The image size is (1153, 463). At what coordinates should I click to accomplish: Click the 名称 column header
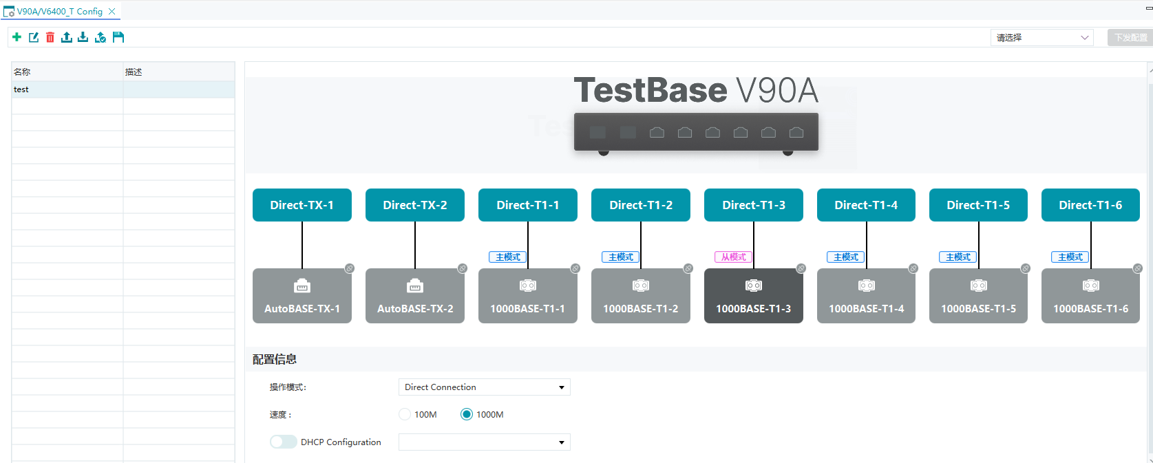[x=67, y=72]
